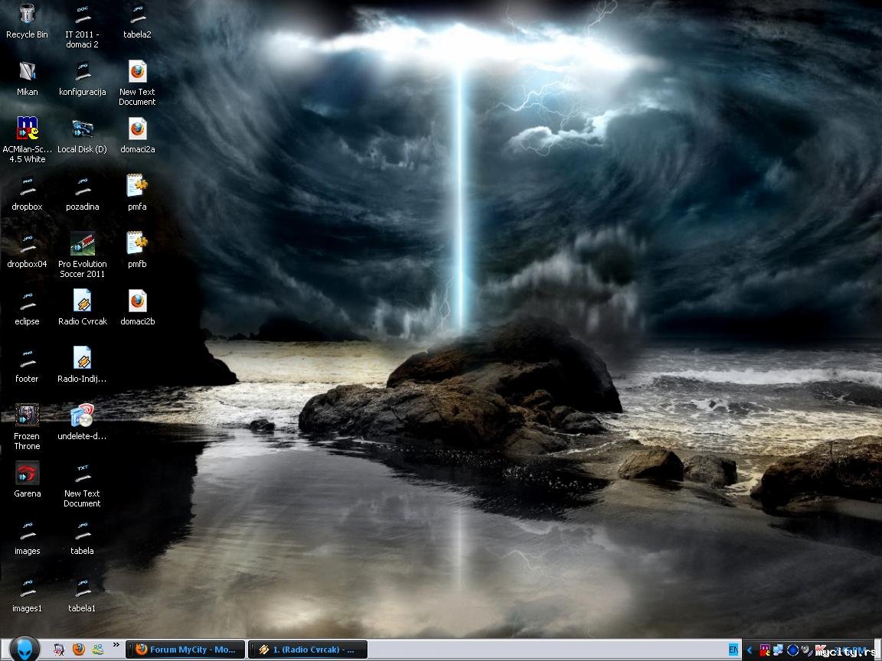The height and width of the screenshot is (661, 882).
Task: Launch ACMilan-Sc... 4.5 White shortcut
Action: [27, 141]
